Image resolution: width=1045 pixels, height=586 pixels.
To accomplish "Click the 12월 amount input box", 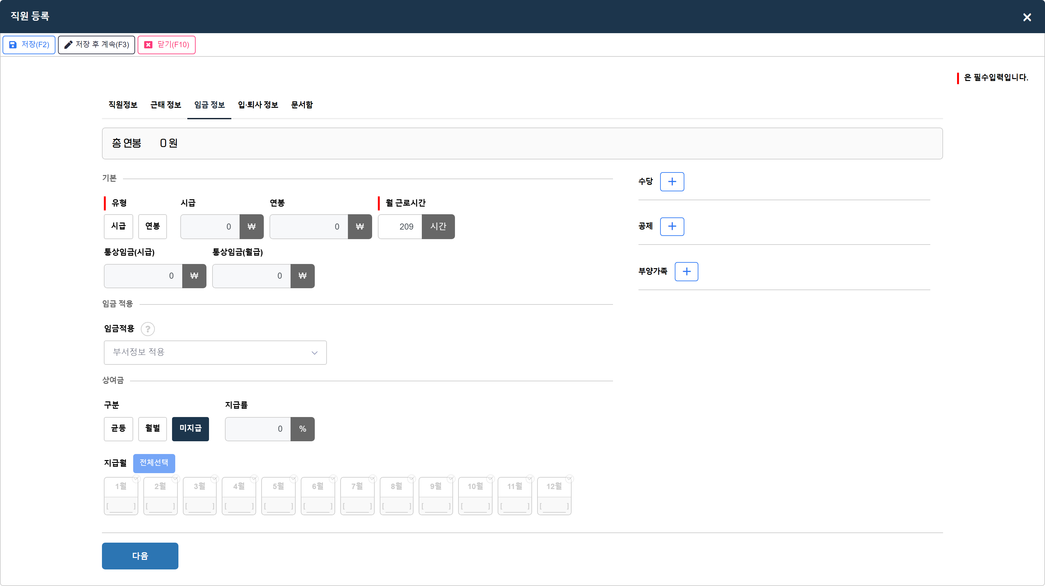I will click(554, 506).
